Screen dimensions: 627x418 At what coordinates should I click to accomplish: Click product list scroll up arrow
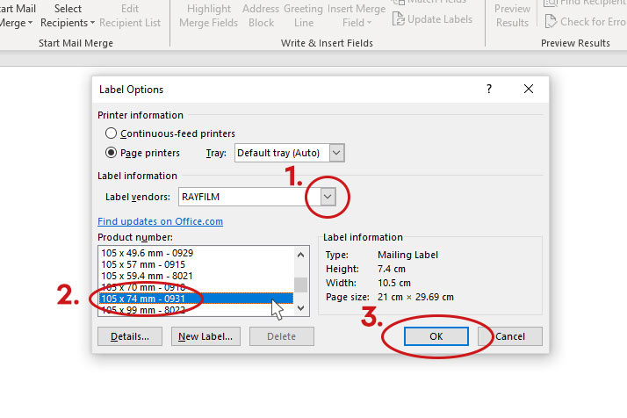pyautogui.click(x=301, y=255)
